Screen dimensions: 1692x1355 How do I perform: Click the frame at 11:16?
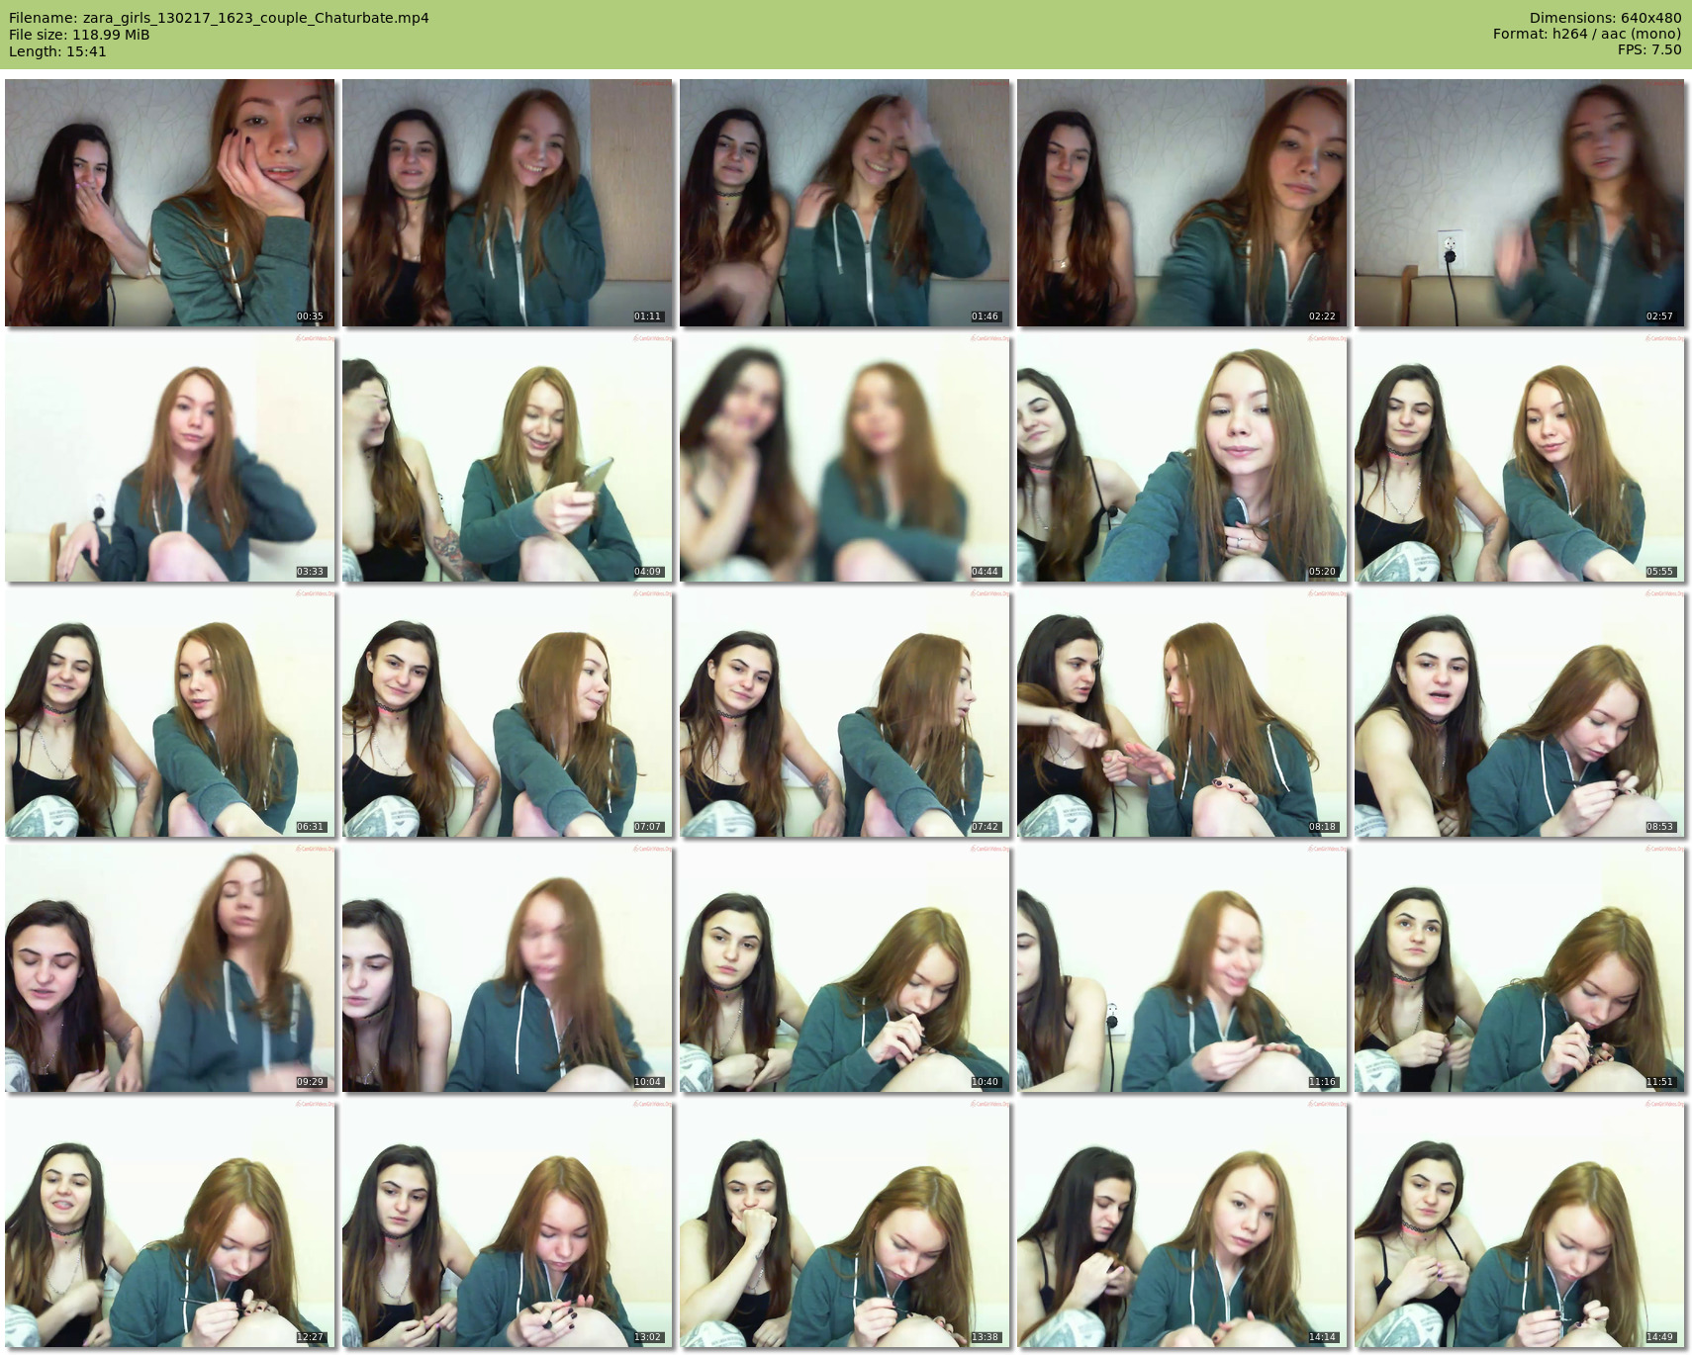click(x=1181, y=968)
